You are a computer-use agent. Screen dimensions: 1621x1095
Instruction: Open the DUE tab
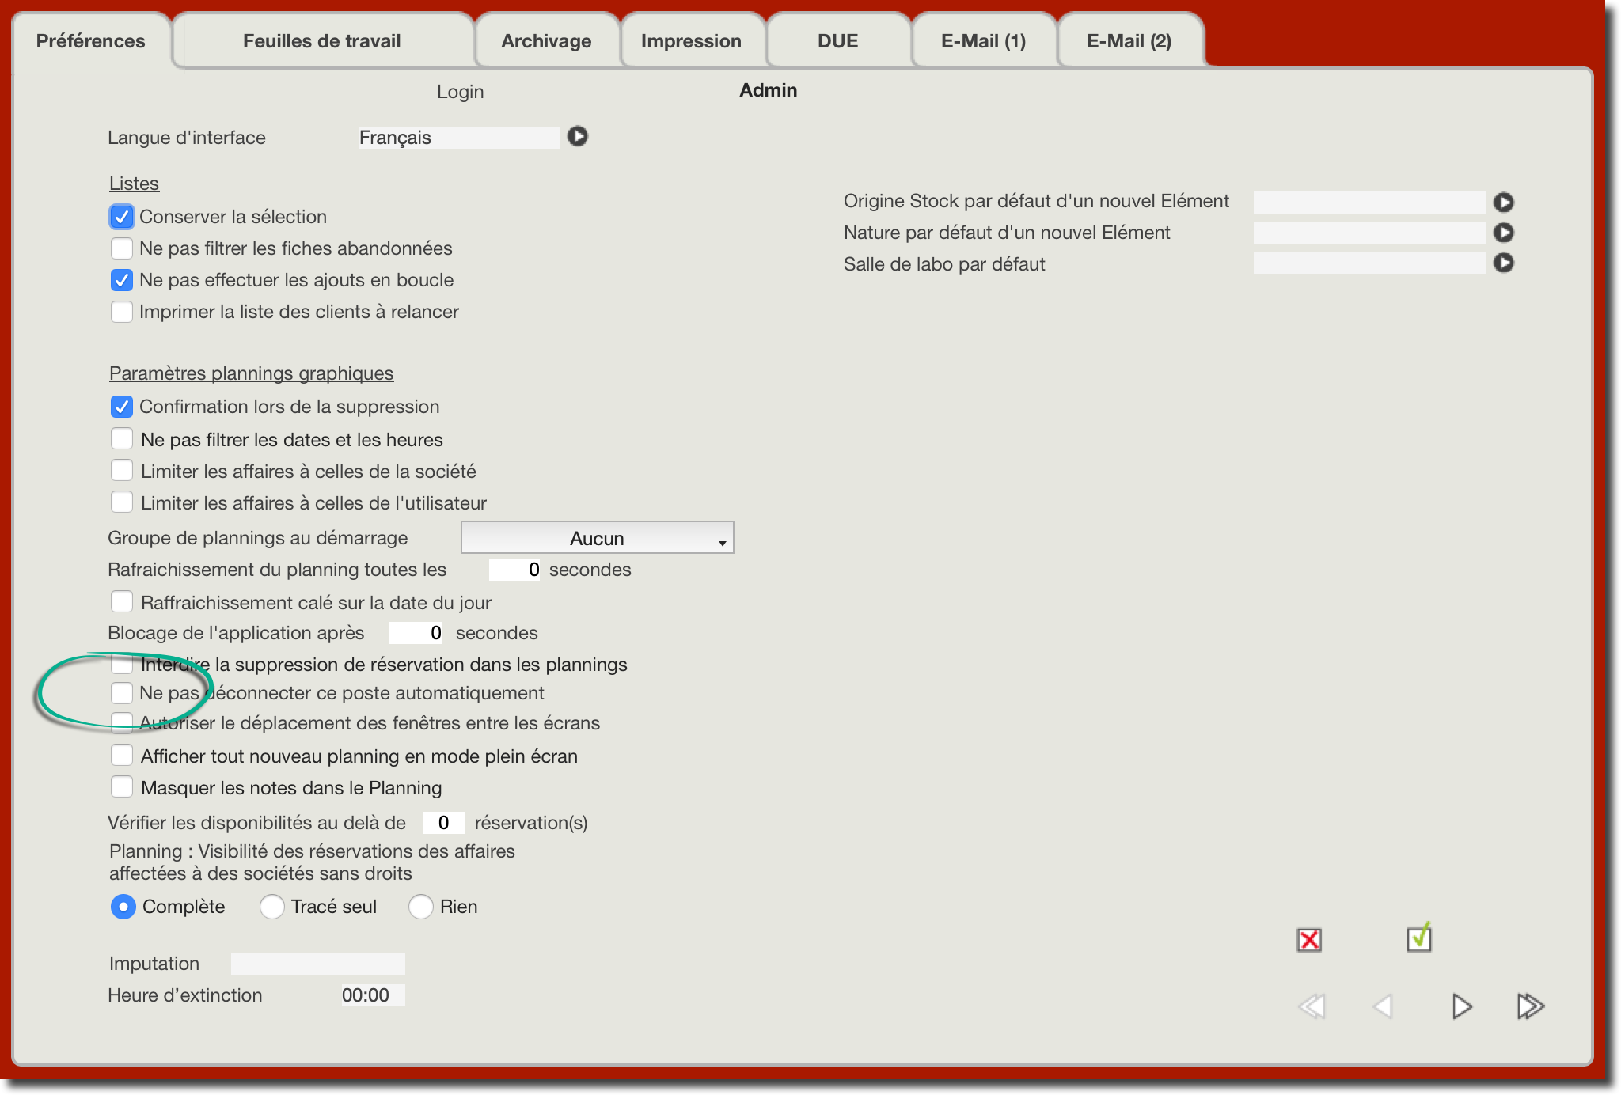click(x=838, y=41)
